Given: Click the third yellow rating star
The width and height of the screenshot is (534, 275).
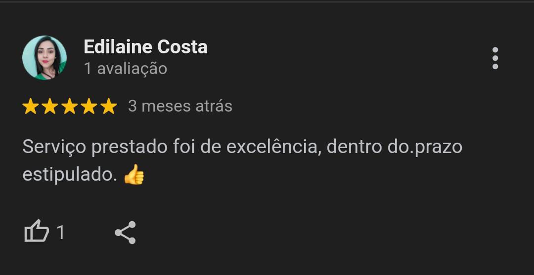Looking at the screenshot, I should (x=70, y=106).
